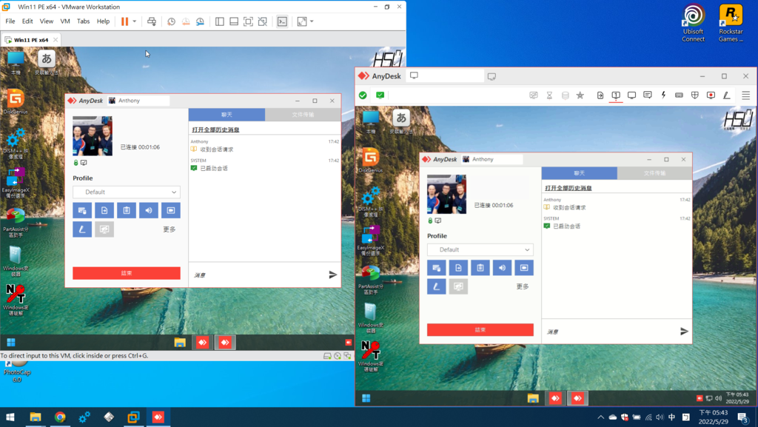Viewport: 758px width, 427px height.
Task: Click the favorites star icon in AnyDesk toolbar
Action: click(x=580, y=95)
